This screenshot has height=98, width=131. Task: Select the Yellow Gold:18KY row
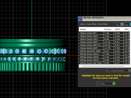tap(105, 42)
